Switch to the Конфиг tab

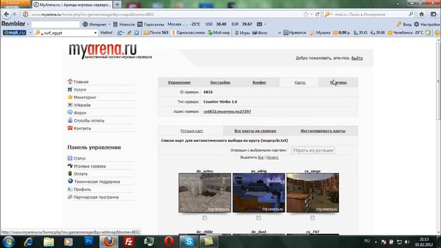click(x=259, y=83)
